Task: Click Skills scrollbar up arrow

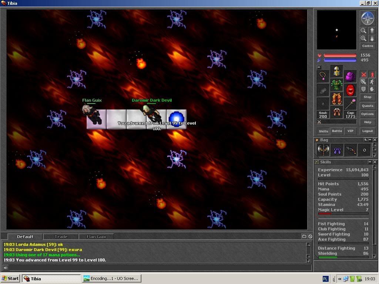Action: point(375,167)
